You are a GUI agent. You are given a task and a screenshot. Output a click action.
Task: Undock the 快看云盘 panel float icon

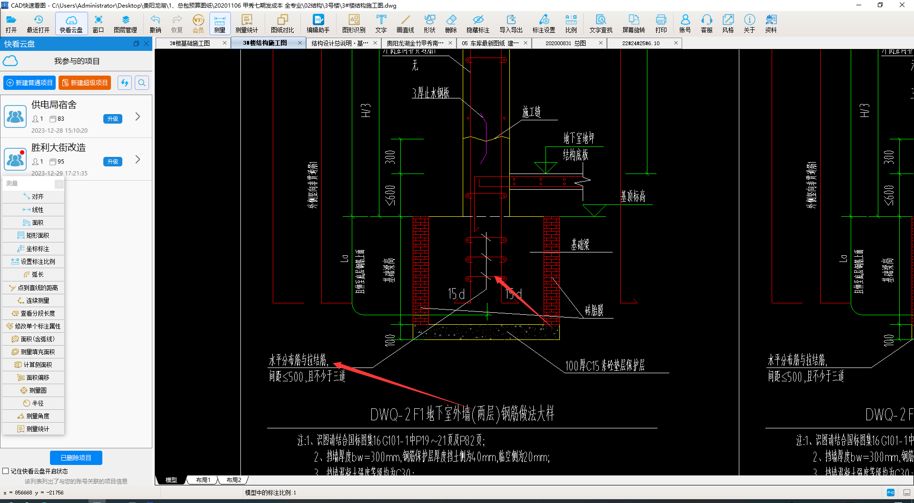(x=136, y=44)
